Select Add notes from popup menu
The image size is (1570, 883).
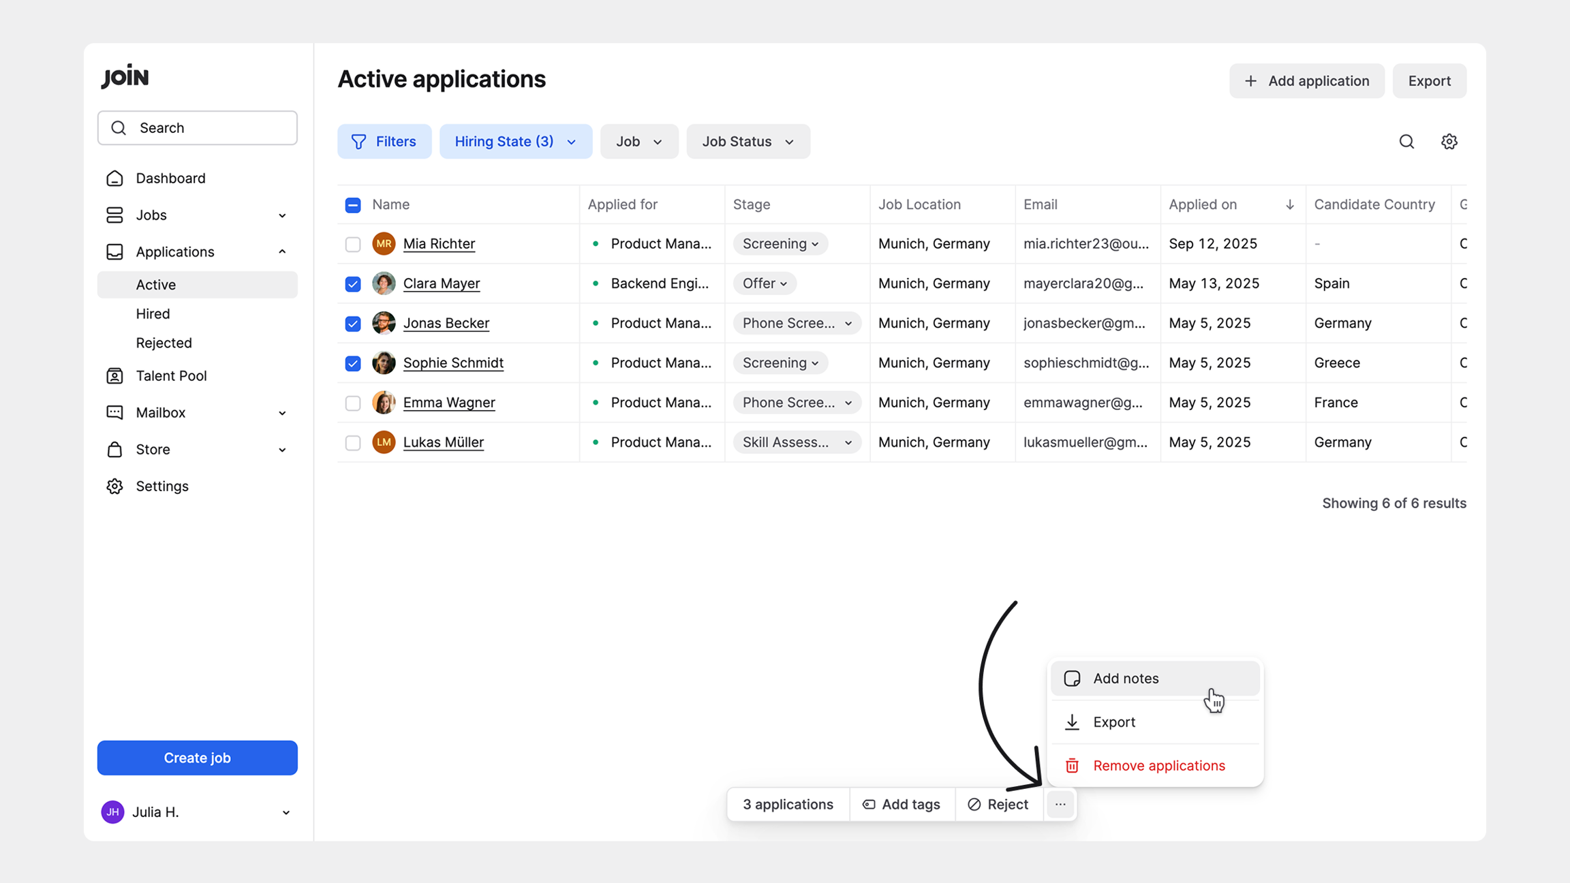(1125, 678)
